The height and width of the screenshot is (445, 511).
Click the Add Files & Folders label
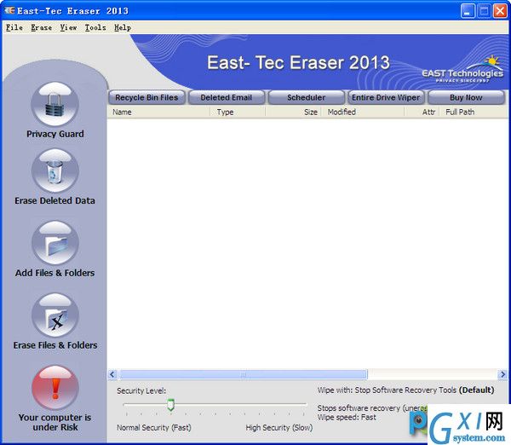pyautogui.click(x=55, y=273)
